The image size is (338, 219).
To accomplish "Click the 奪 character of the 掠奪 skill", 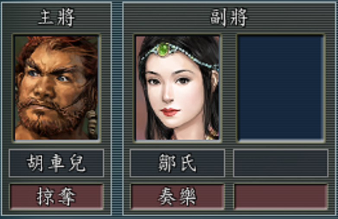I will (x=67, y=196).
